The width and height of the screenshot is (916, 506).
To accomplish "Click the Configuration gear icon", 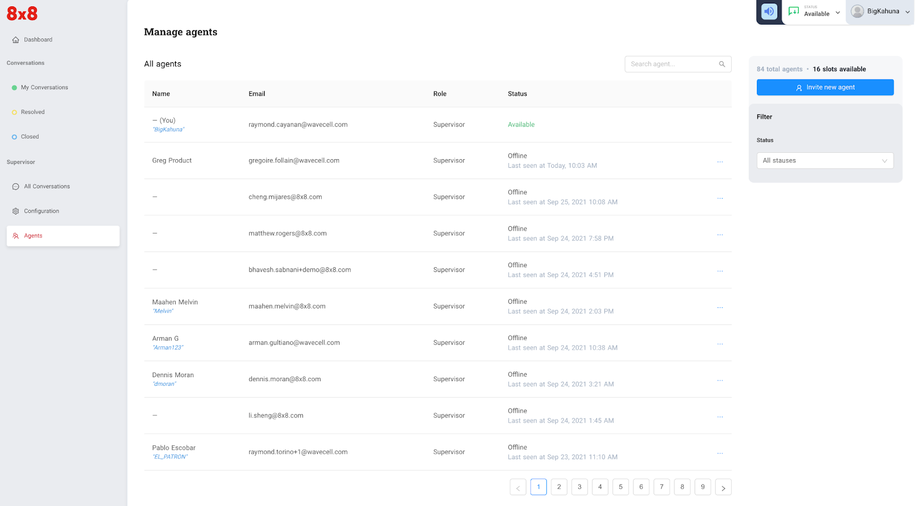I will (x=15, y=211).
